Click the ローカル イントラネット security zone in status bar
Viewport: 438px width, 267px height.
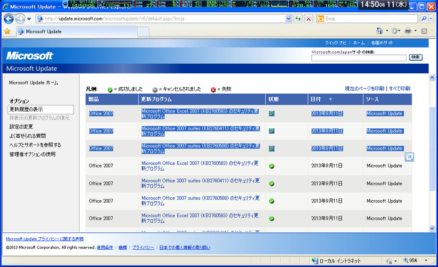click(336, 261)
